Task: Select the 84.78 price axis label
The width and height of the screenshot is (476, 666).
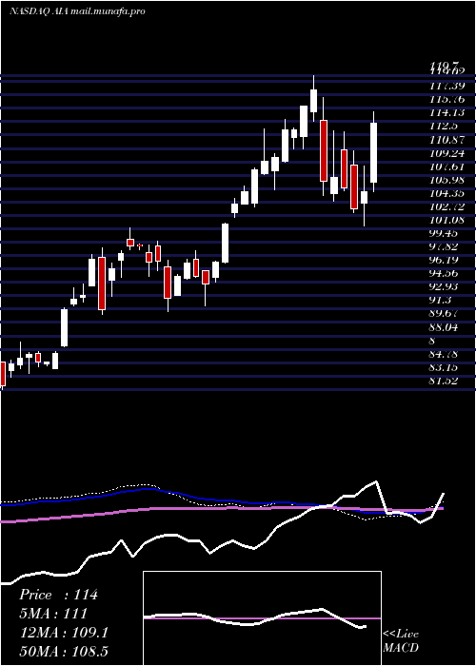Action: click(x=445, y=354)
